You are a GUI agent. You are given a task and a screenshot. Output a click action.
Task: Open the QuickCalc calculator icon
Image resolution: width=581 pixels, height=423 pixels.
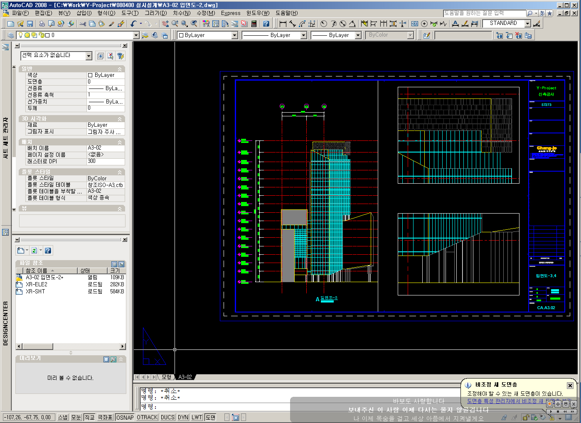[254, 24]
